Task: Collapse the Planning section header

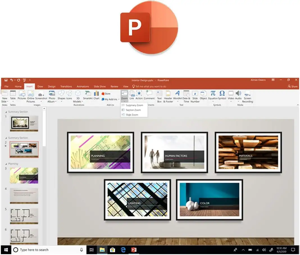Action: [6, 164]
